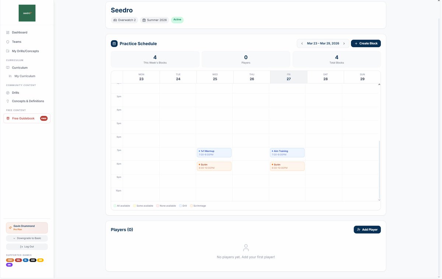Image resolution: width=442 pixels, height=279 pixels.
Task: Select the VAL game badge
Action: coord(18,260)
